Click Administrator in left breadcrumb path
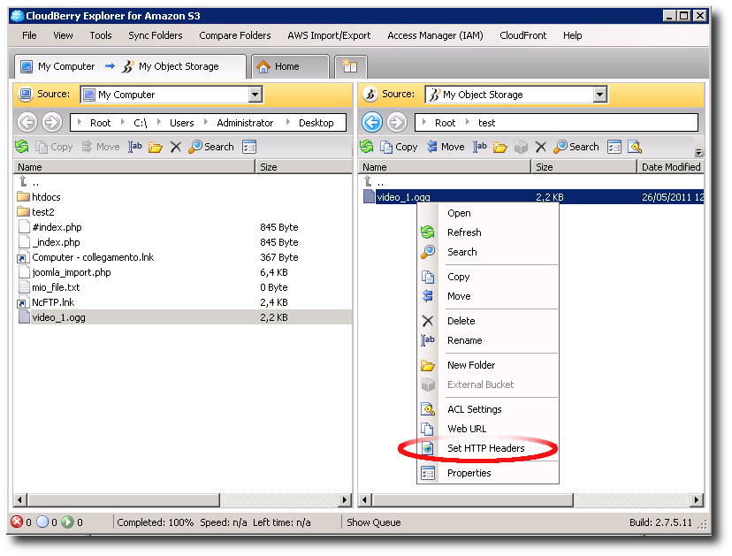 [x=245, y=123]
